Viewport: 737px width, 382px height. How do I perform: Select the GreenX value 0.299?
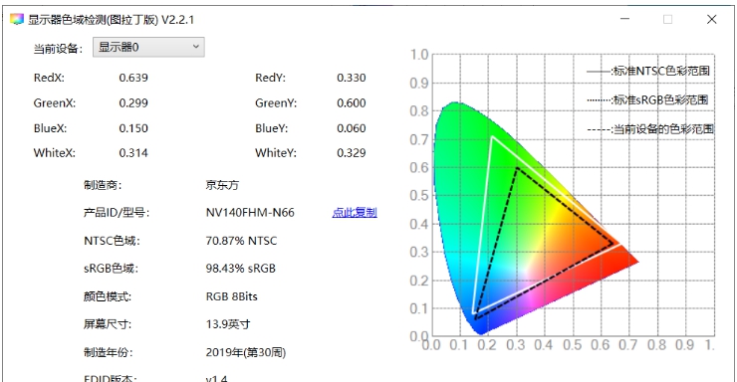pos(133,103)
